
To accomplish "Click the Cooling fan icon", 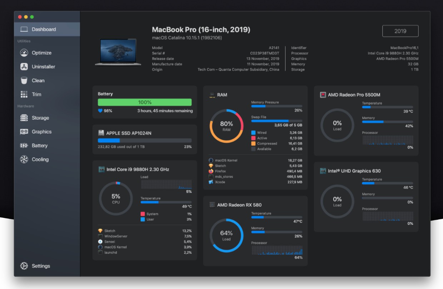I will [x=24, y=159].
